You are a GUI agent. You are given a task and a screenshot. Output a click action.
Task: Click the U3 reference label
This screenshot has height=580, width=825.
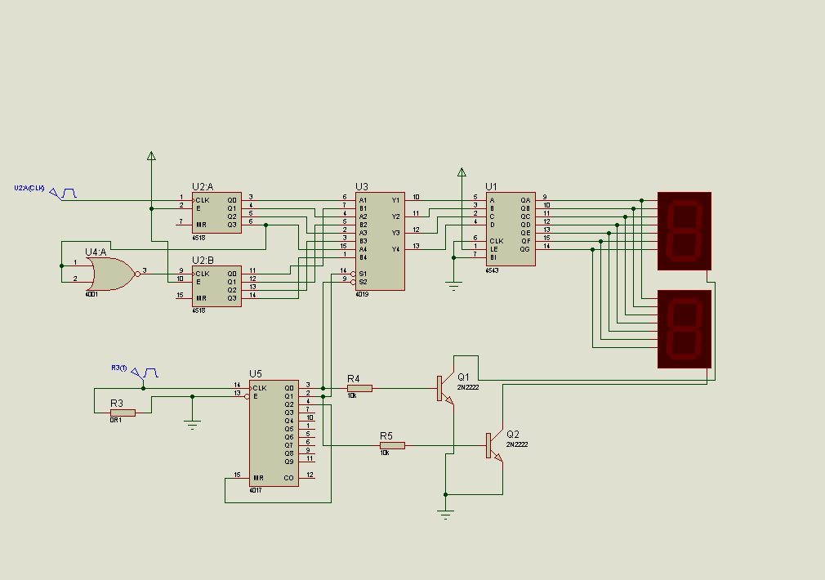click(362, 187)
